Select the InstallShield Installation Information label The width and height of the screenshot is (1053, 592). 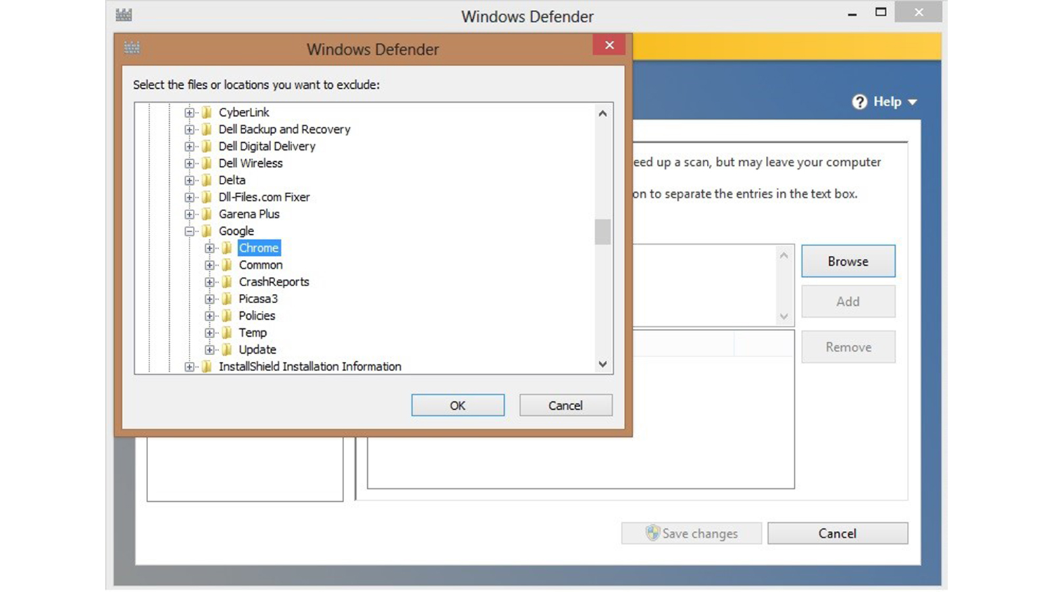[310, 366]
